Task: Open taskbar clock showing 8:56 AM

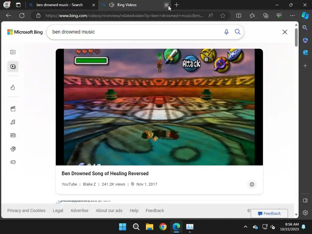Action: point(289,227)
